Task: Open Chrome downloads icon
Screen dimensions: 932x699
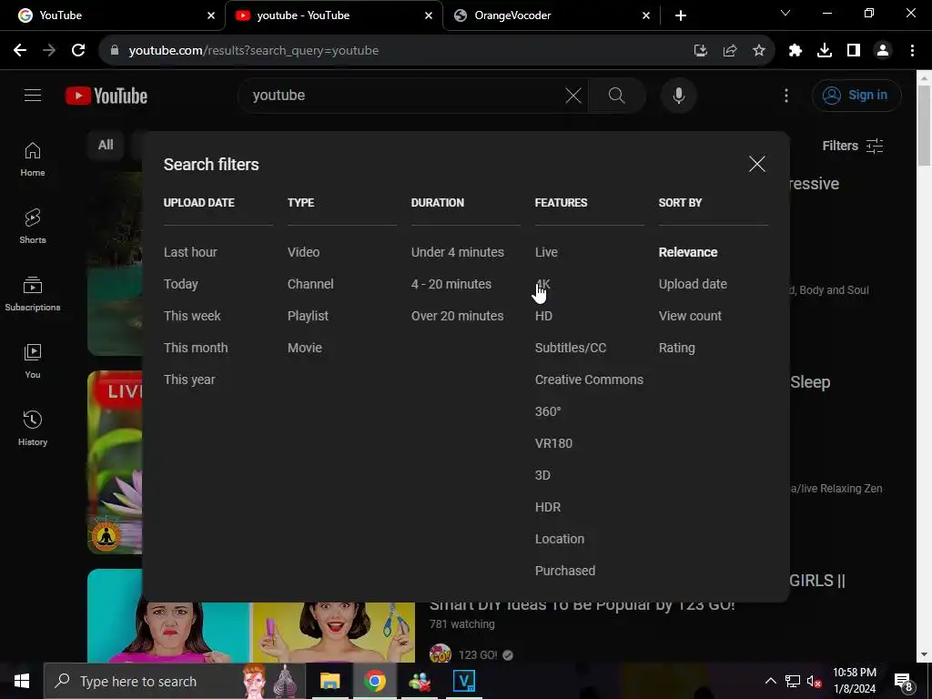Action: tap(824, 51)
